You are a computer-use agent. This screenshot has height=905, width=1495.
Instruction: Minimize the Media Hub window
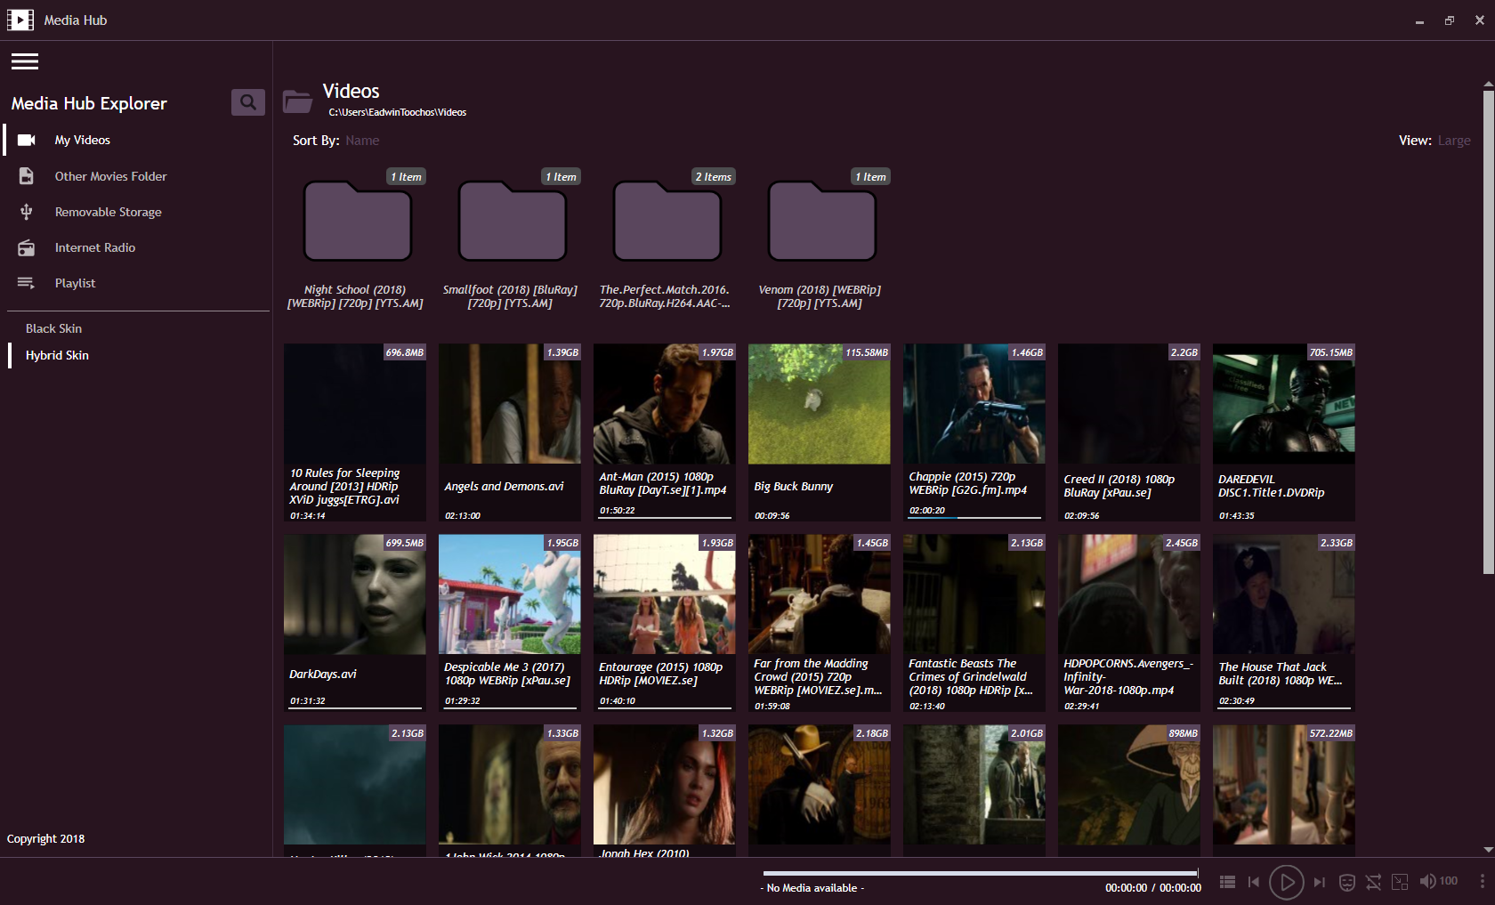click(x=1419, y=20)
